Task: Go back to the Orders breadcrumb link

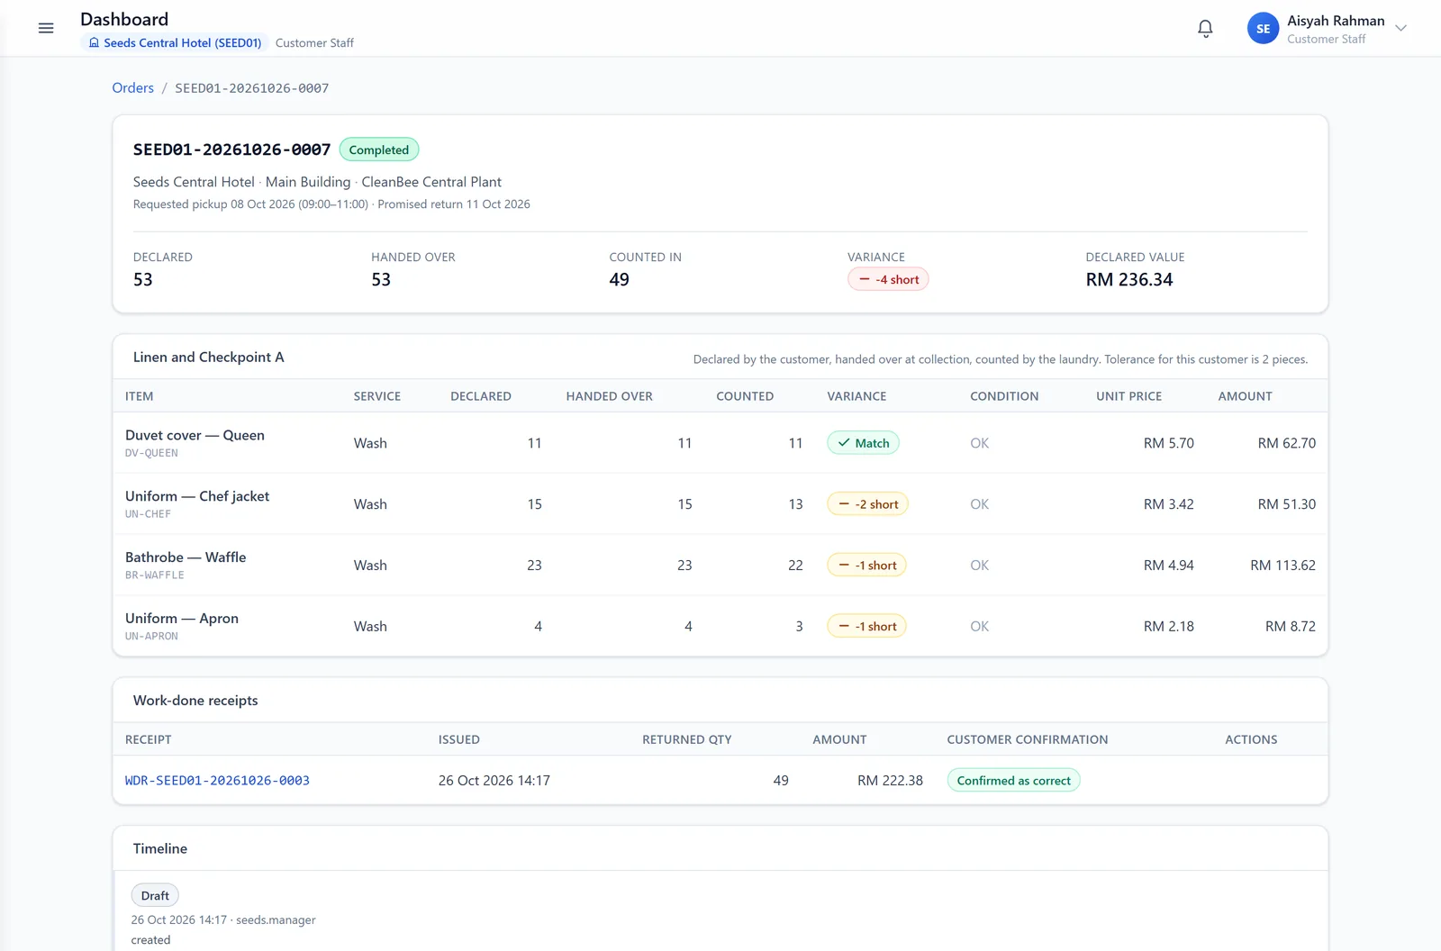Action: [x=132, y=88]
